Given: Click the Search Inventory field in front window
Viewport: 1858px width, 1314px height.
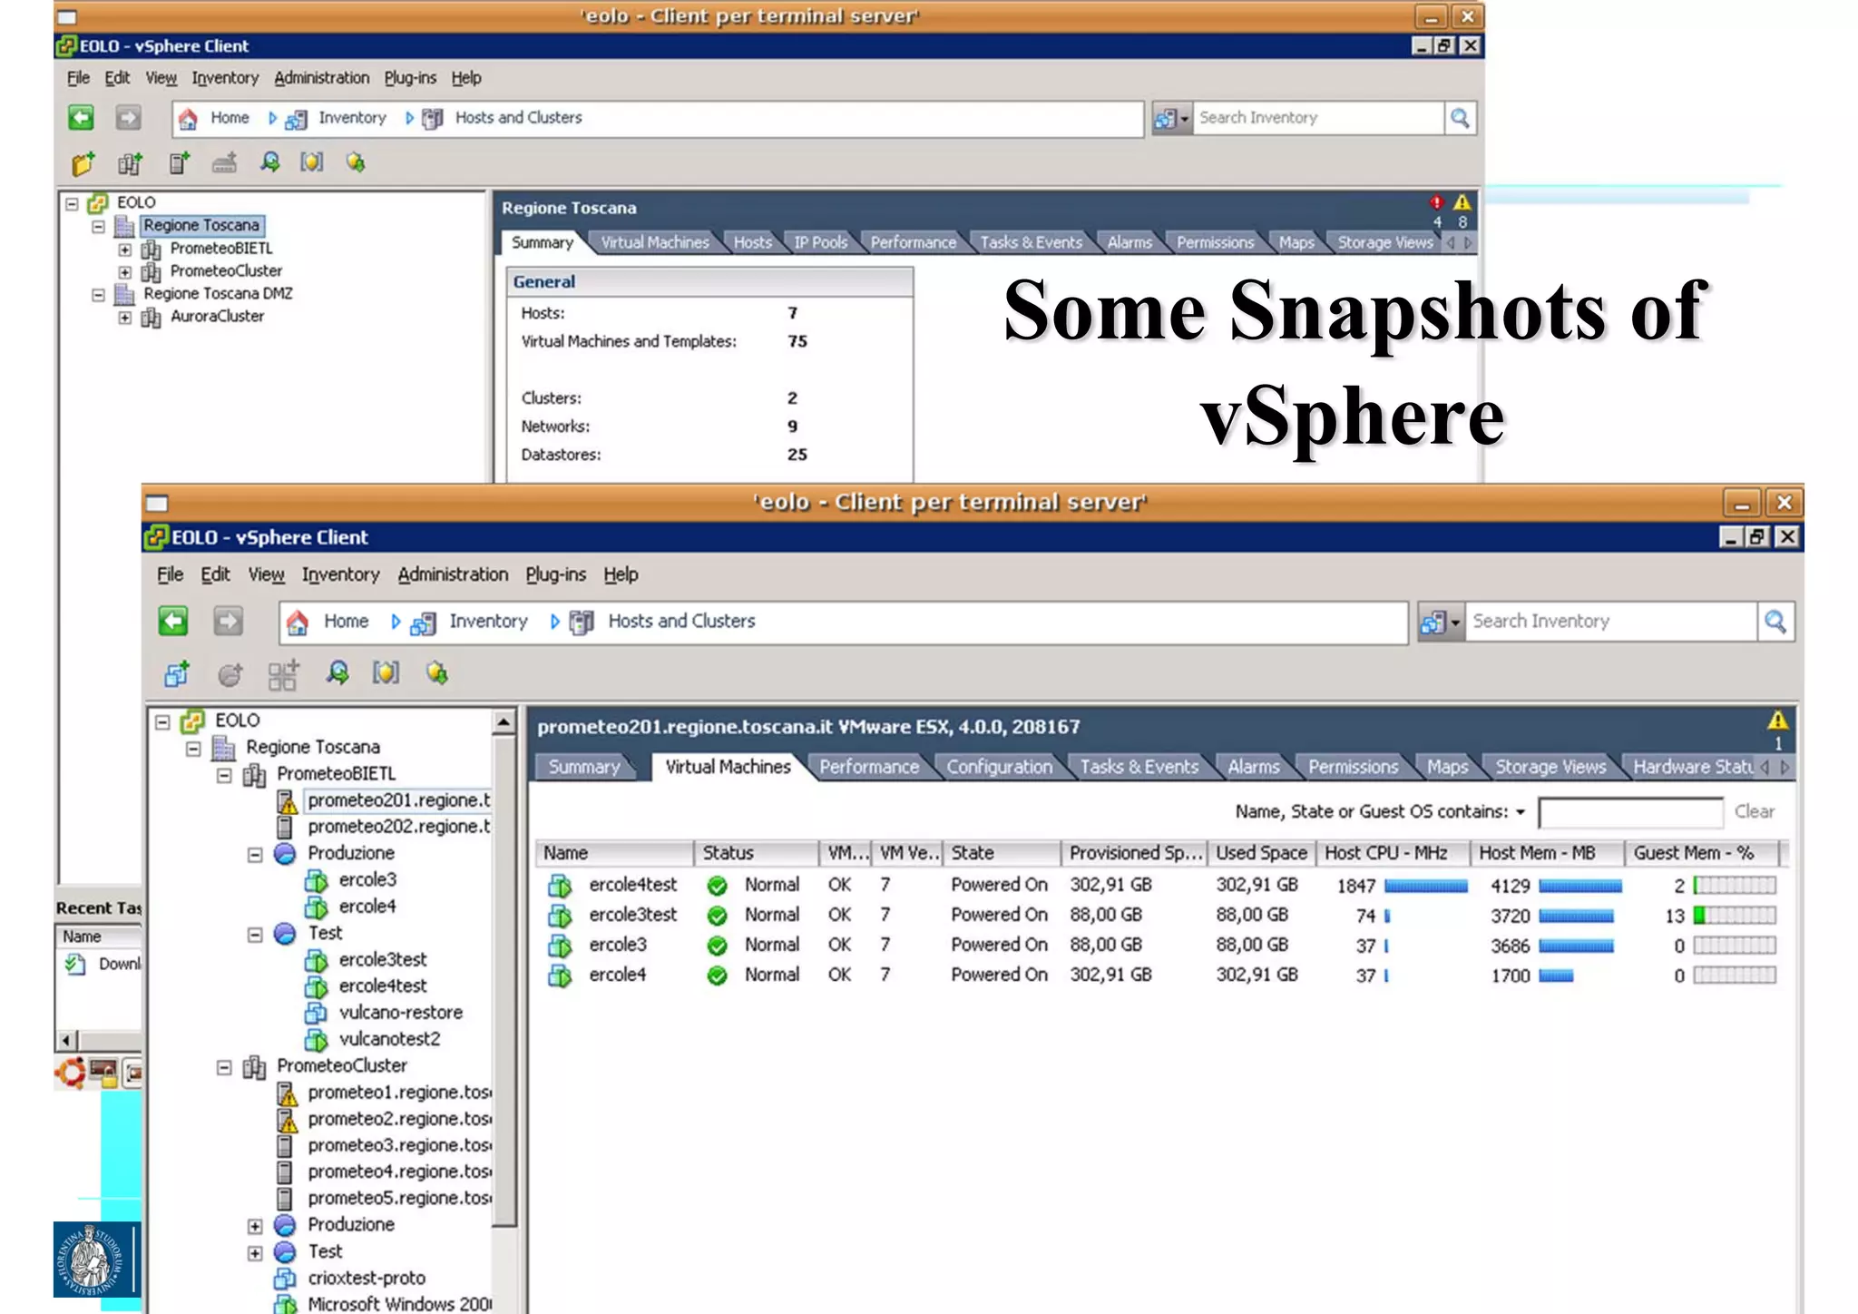Looking at the screenshot, I should (x=1610, y=622).
